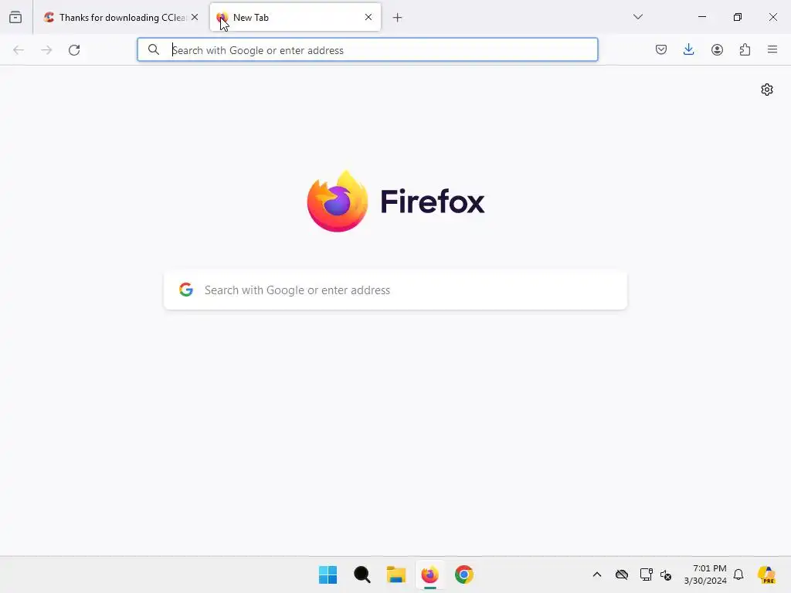This screenshot has width=791, height=593.
Task: Open Windows Search from taskbar
Action: (x=362, y=574)
